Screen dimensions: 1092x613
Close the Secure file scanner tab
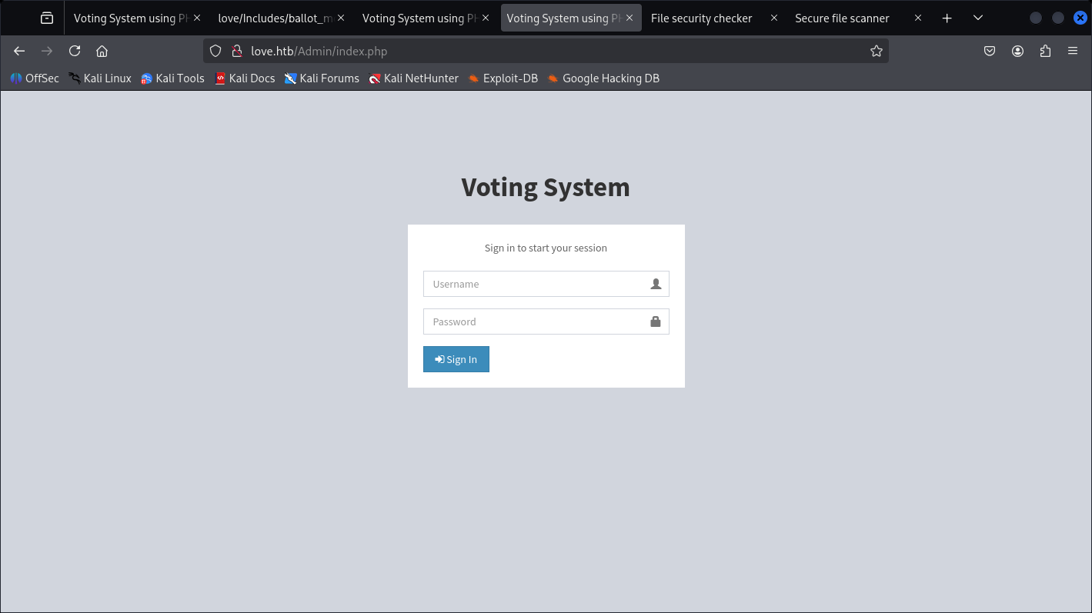(918, 18)
